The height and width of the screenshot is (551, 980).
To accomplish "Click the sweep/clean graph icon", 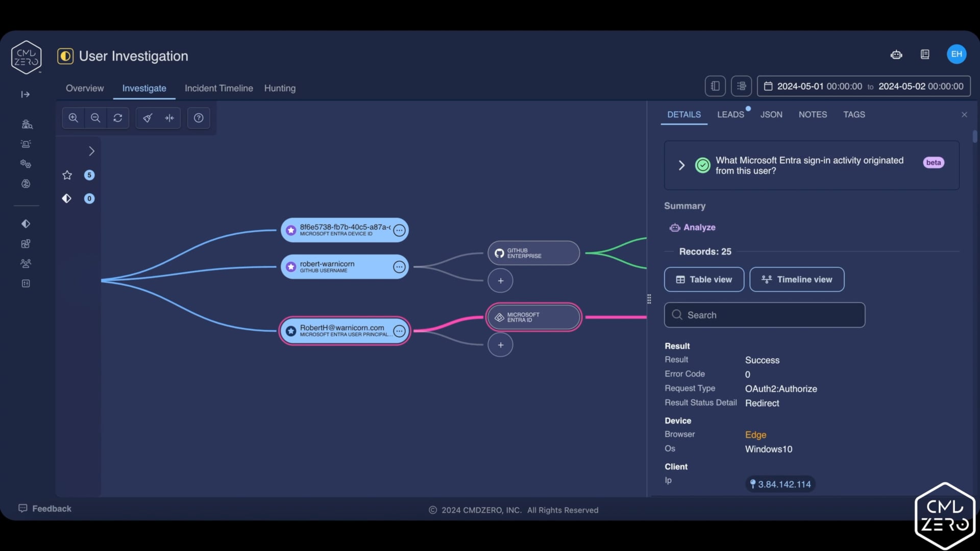I will (148, 118).
